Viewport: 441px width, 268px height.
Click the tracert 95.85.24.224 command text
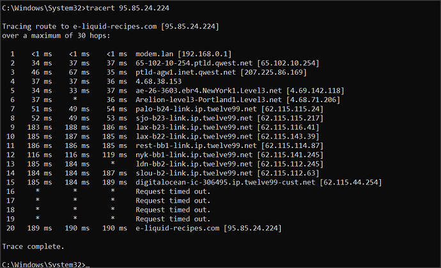tap(127, 8)
